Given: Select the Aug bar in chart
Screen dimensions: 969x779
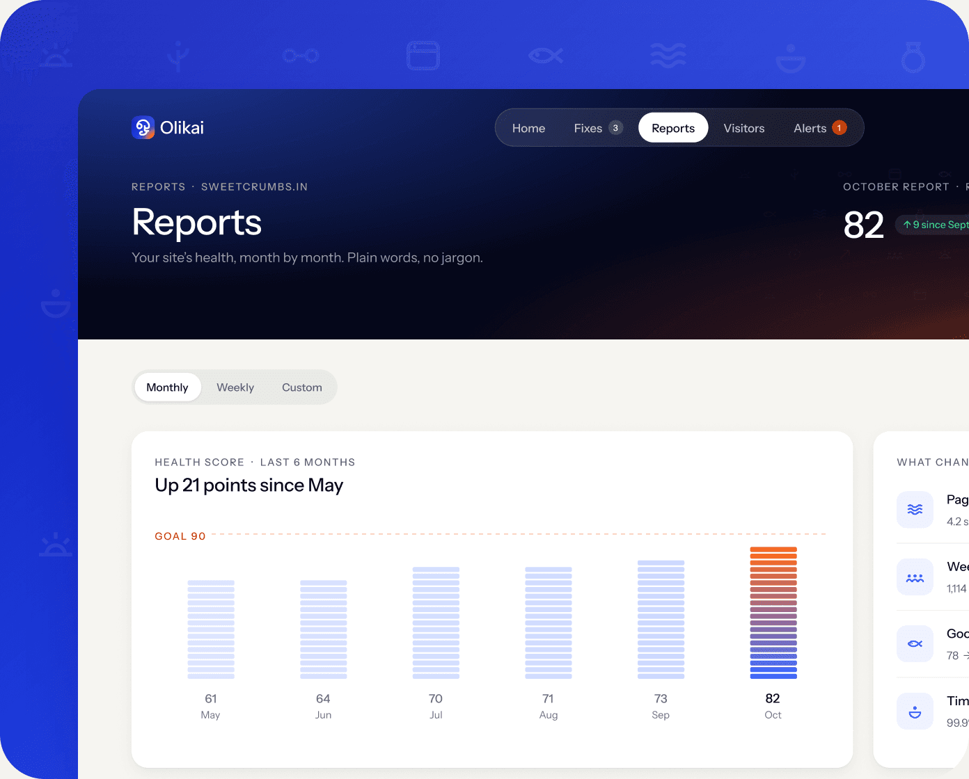Looking at the screenshot, I should (549, 623).
